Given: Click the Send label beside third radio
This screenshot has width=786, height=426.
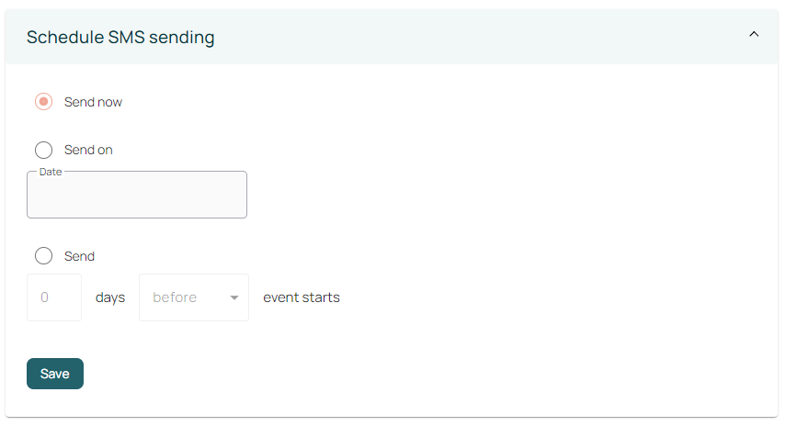Looking at the screenshot, I should [79, 256].
